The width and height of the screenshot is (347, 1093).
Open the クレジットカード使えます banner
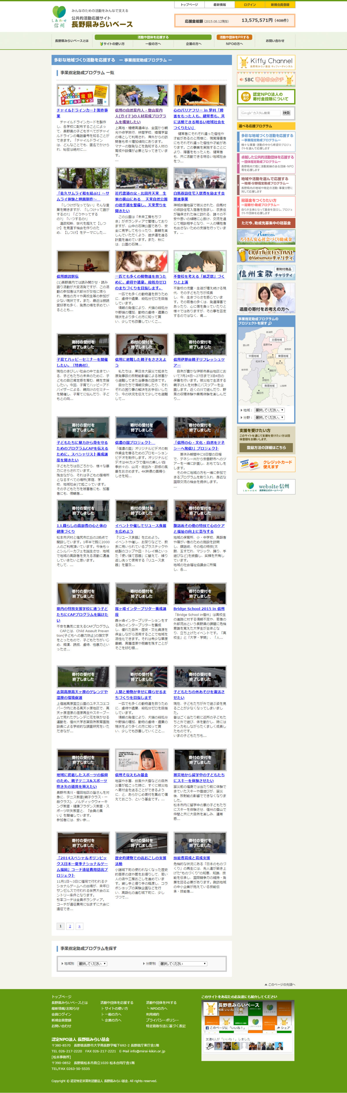[x=266, y=465]
